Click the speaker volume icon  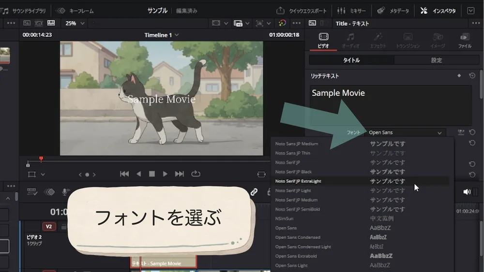[x=467, y=192]
